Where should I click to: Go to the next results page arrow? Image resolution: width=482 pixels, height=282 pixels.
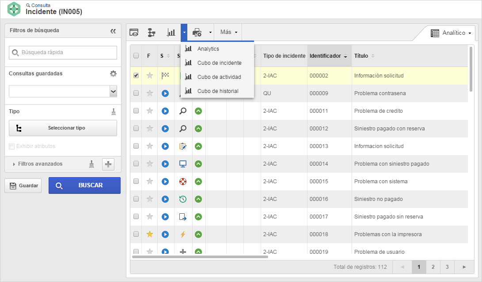[464, 267]
